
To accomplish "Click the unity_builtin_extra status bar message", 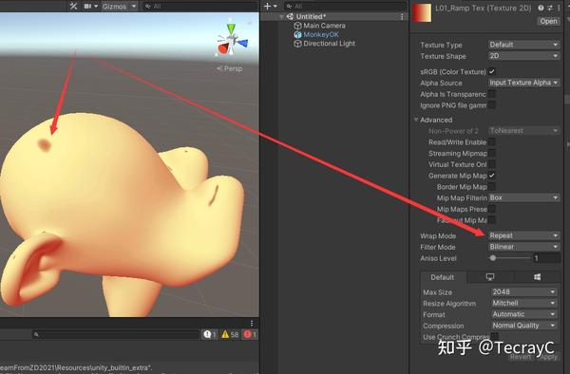I will click(76, 367).
